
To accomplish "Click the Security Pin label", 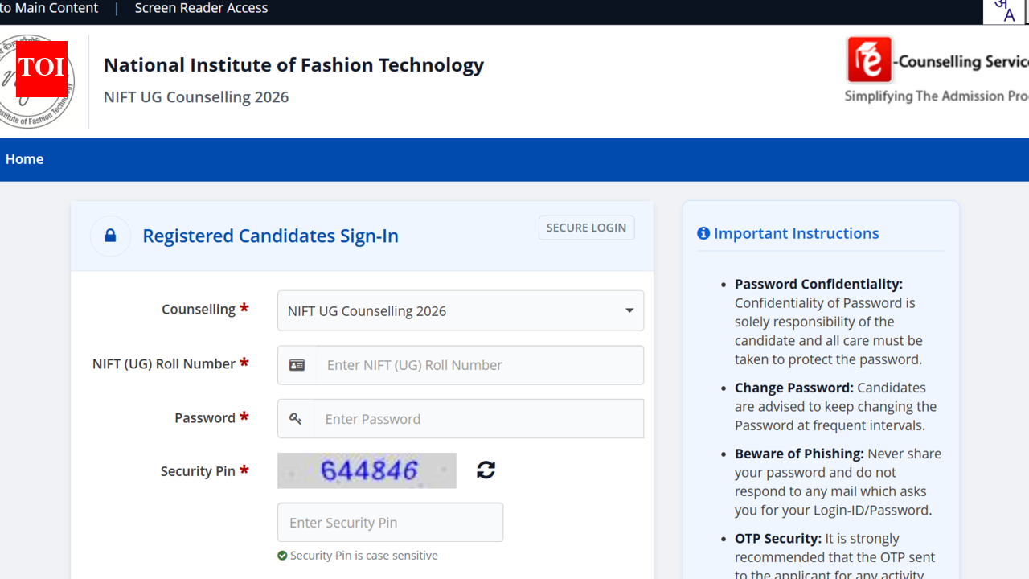I will (198, 471).
